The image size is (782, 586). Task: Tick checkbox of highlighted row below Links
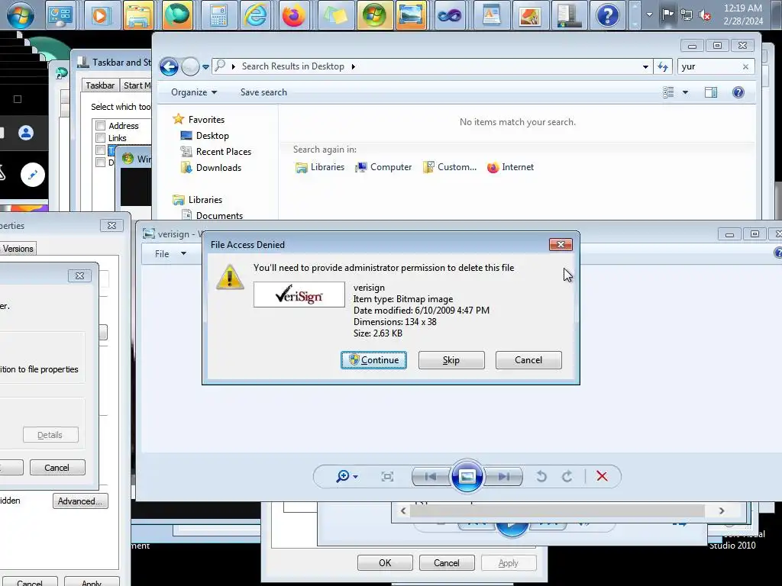pos(100,150)
